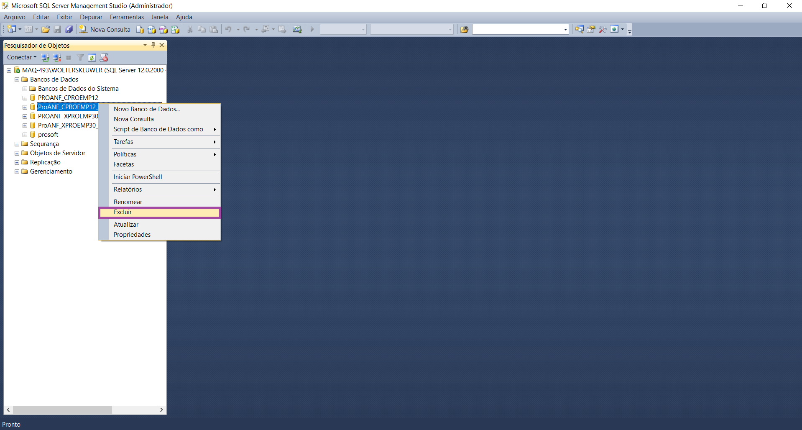Open the Conectar dropdown
The height and width of the screenshot is (430, 802).
click(22, 57)
